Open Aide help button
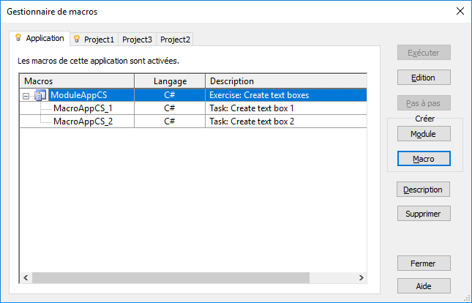The image size is (472, 303). tap(423, 286)
